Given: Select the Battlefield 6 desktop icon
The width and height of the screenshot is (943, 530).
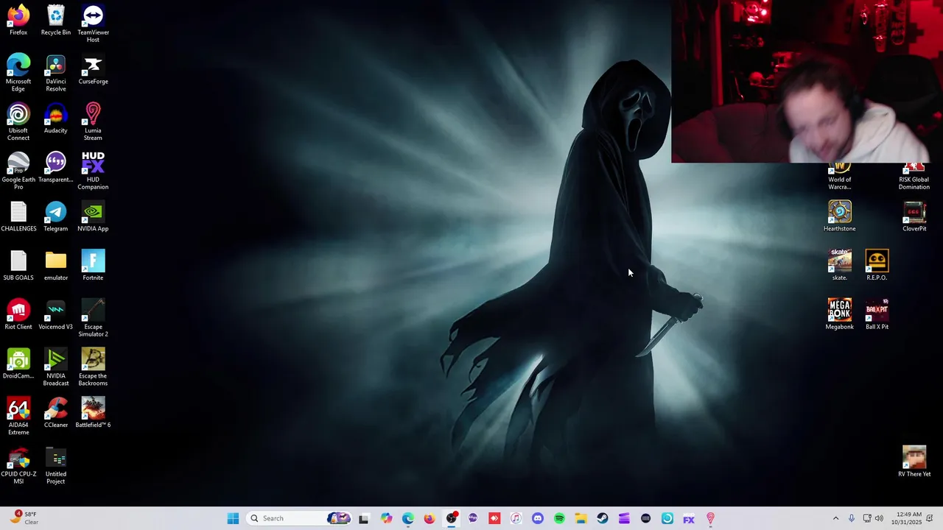Looking at the screenshot, I should [x=93, y=412].
